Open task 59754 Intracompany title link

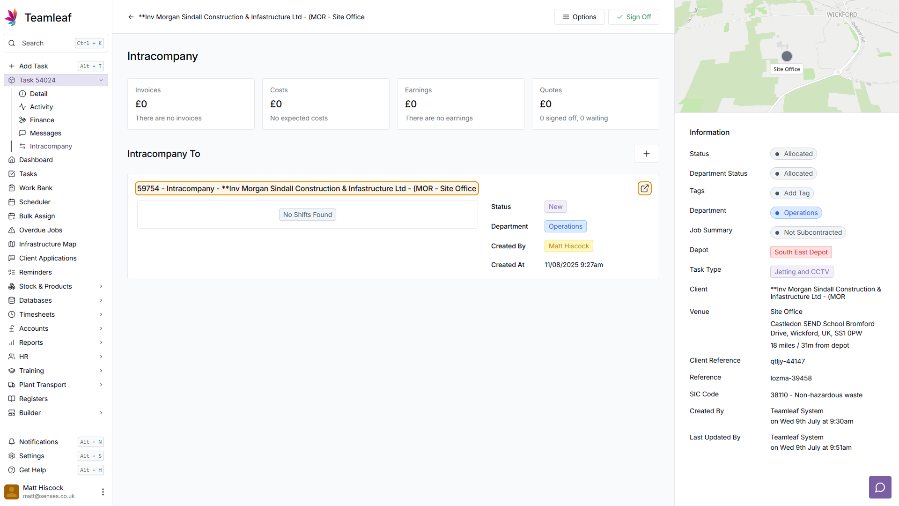(x=307, y=188)
